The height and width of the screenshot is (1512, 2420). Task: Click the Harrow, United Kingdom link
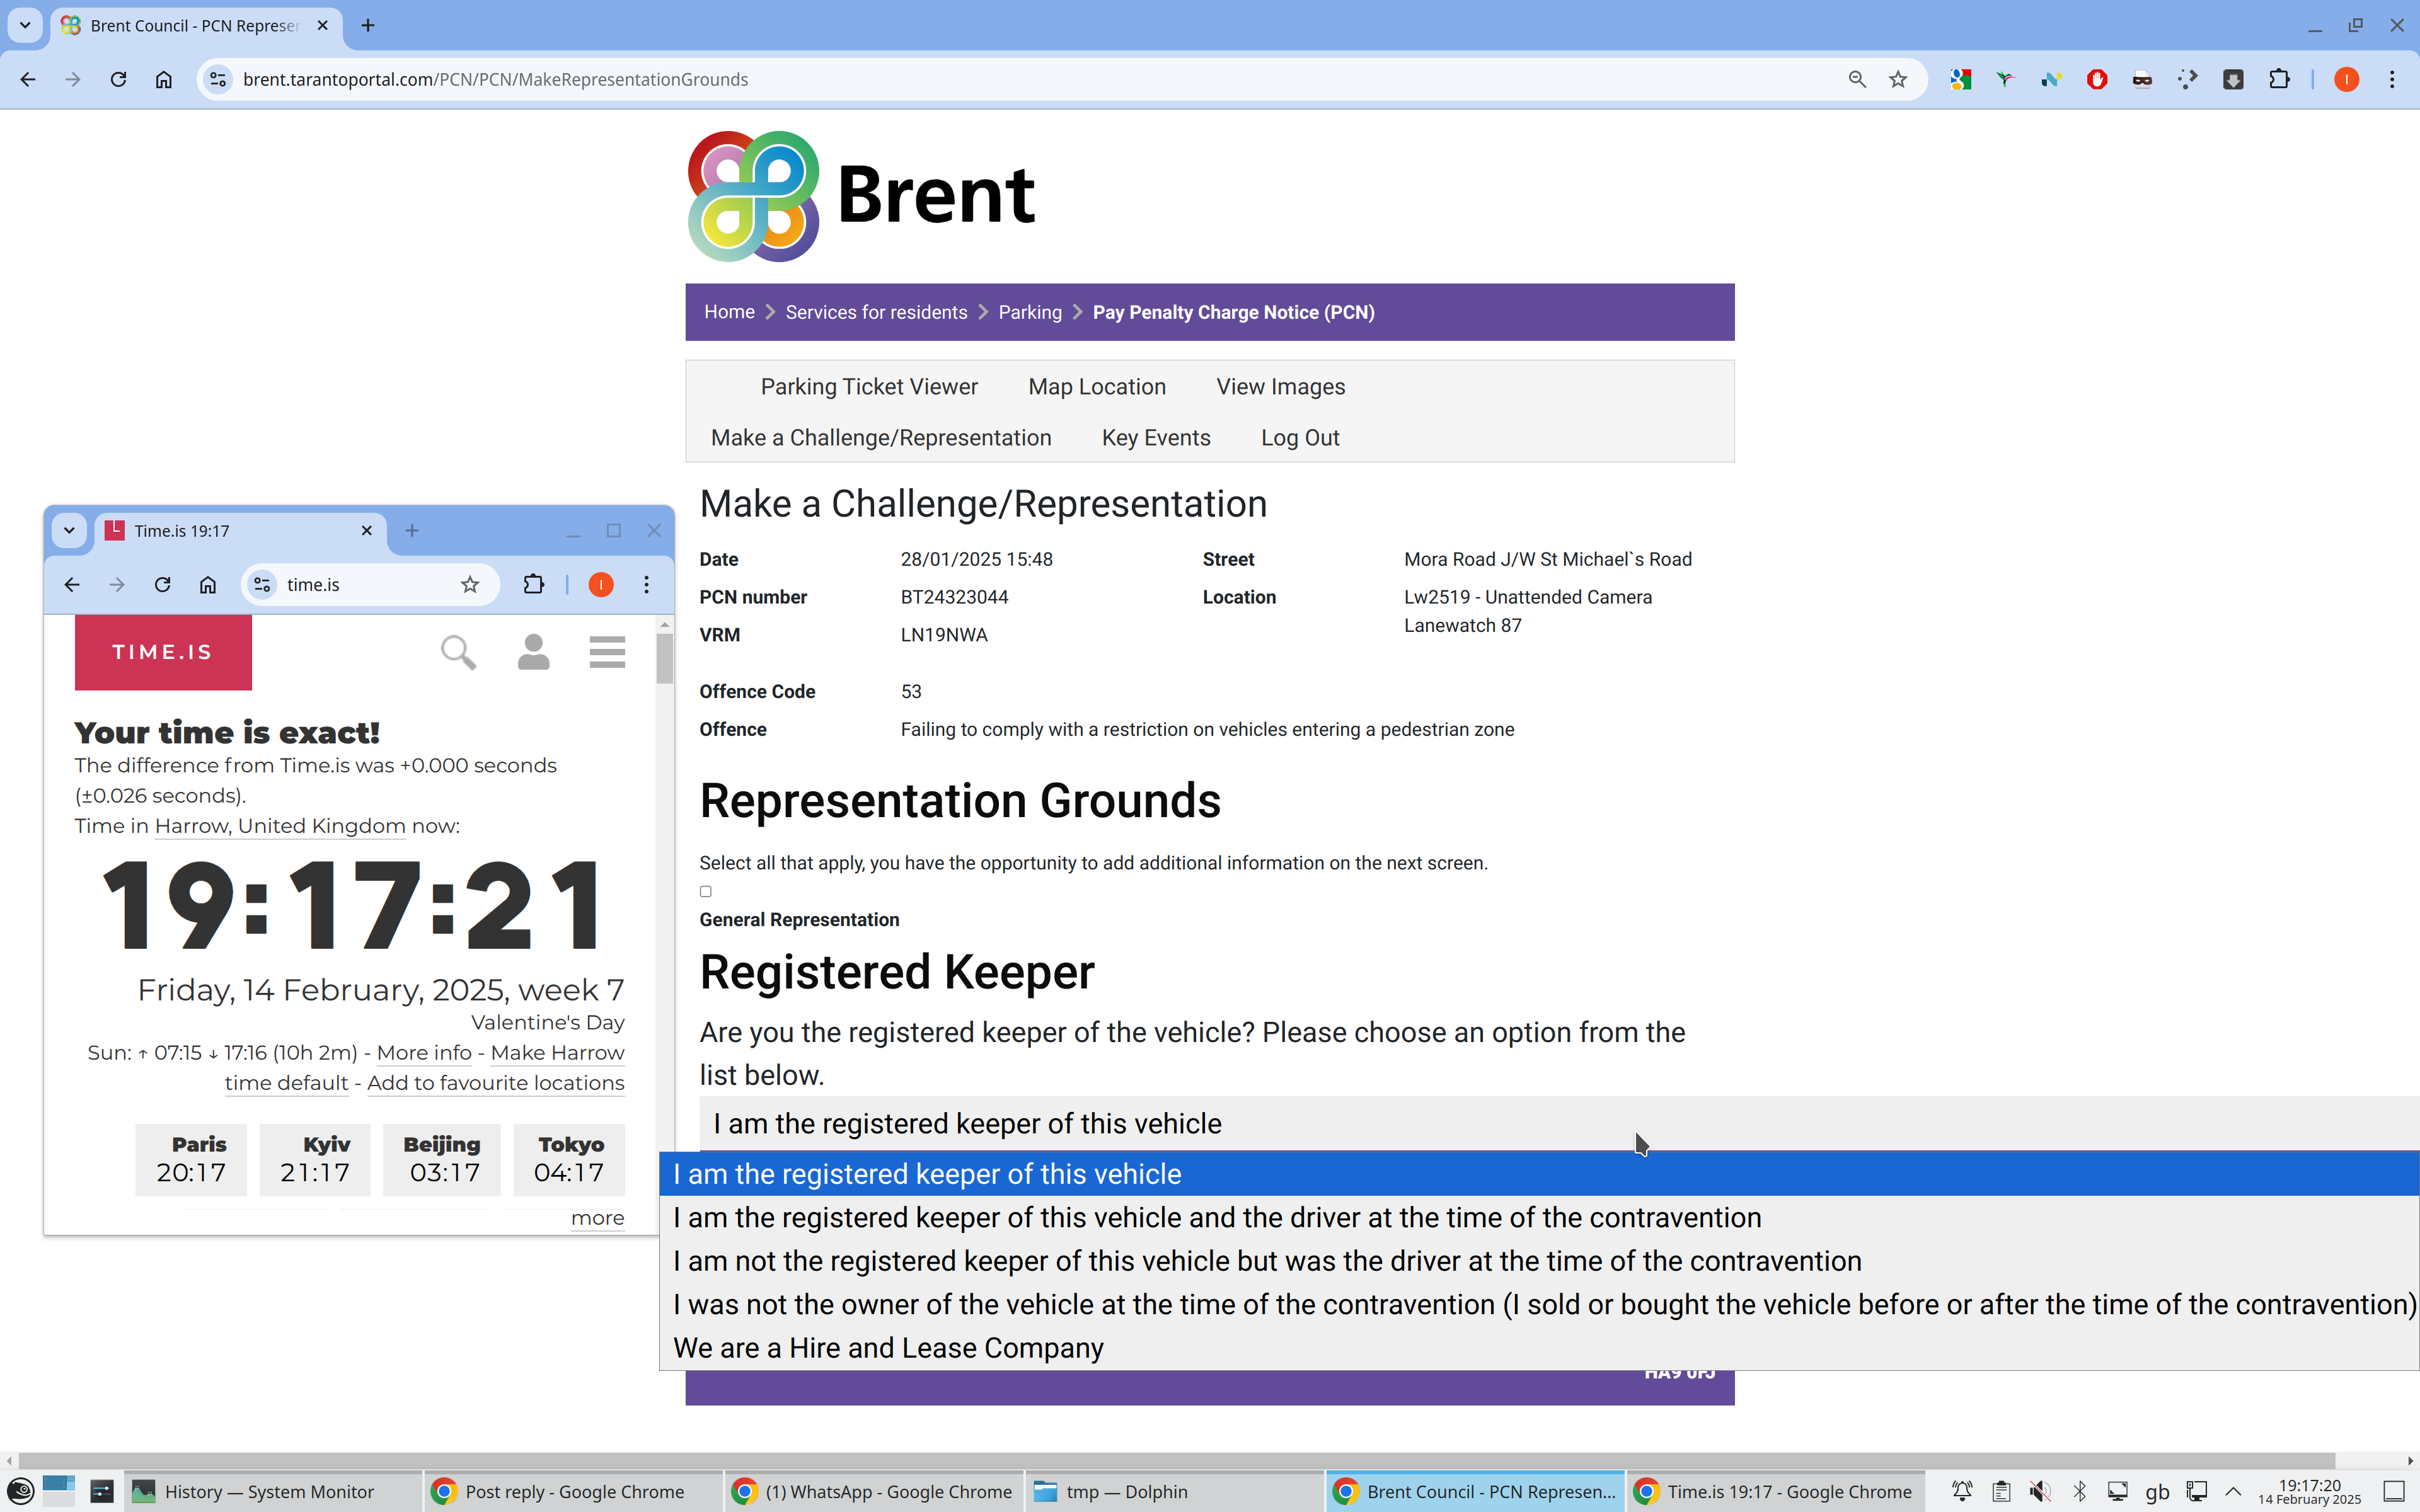point(280,826)
